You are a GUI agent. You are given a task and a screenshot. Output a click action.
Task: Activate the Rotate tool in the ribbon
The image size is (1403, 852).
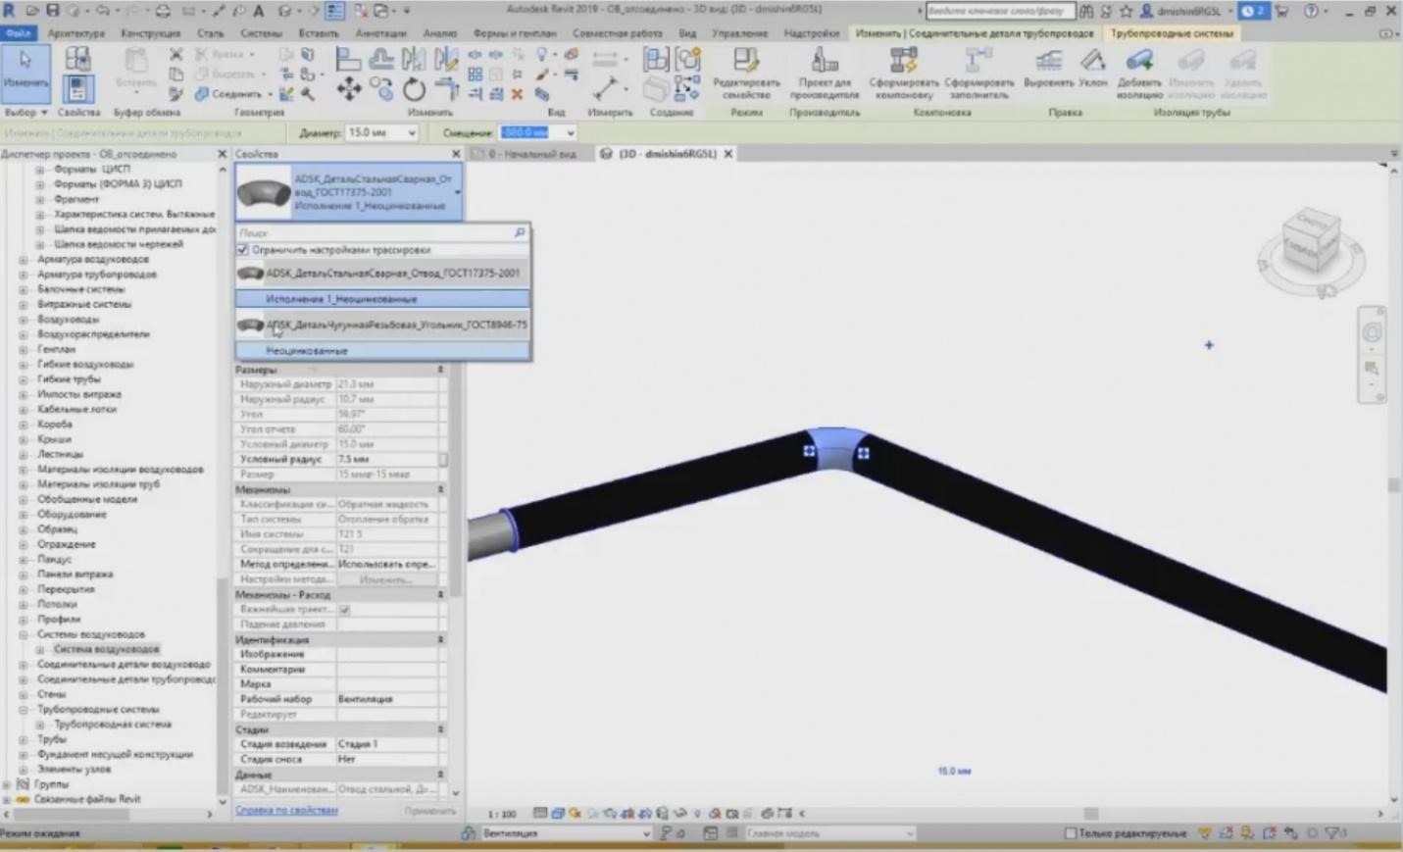(414, 90)
